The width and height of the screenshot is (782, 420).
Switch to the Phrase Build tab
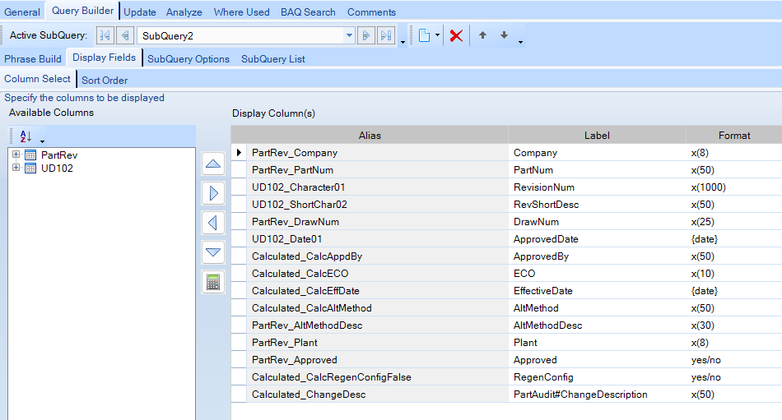33,58
